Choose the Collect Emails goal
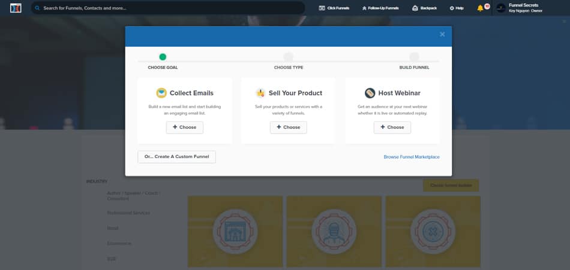570x270 pixels. (185, 128)
